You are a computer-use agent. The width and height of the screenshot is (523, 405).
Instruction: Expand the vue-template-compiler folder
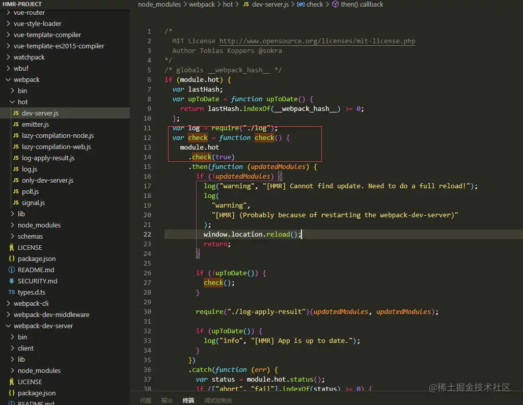(8, 35)
